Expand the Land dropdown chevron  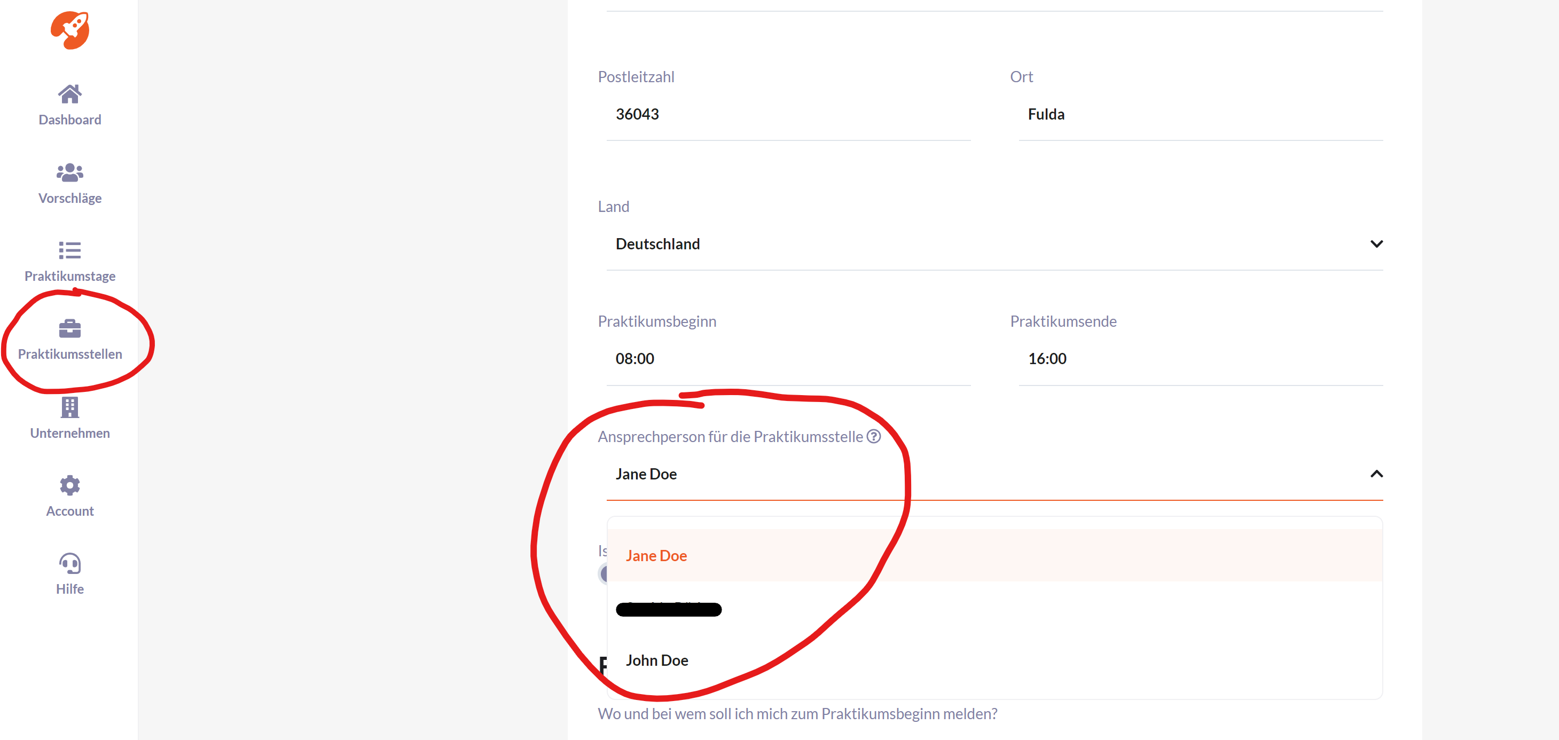tap(1376, 244)
